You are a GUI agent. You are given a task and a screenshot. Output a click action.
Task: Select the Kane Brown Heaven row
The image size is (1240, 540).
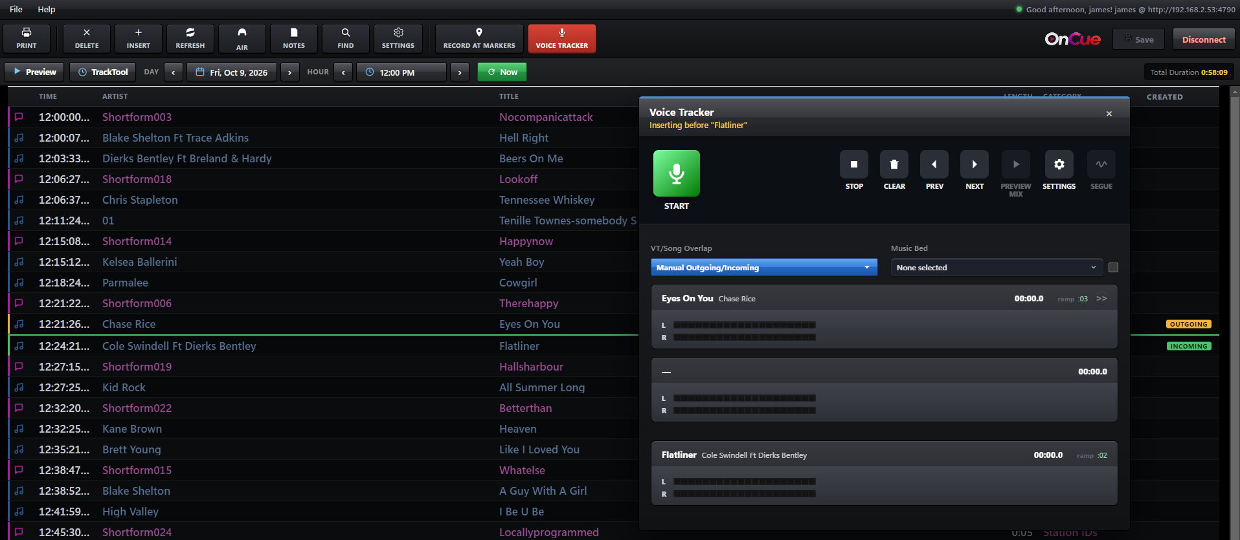[324, 429]
